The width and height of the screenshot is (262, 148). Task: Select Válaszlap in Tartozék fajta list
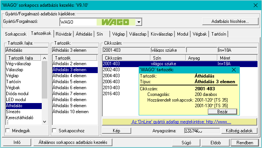pyautogui.click(x=24, y=70)
